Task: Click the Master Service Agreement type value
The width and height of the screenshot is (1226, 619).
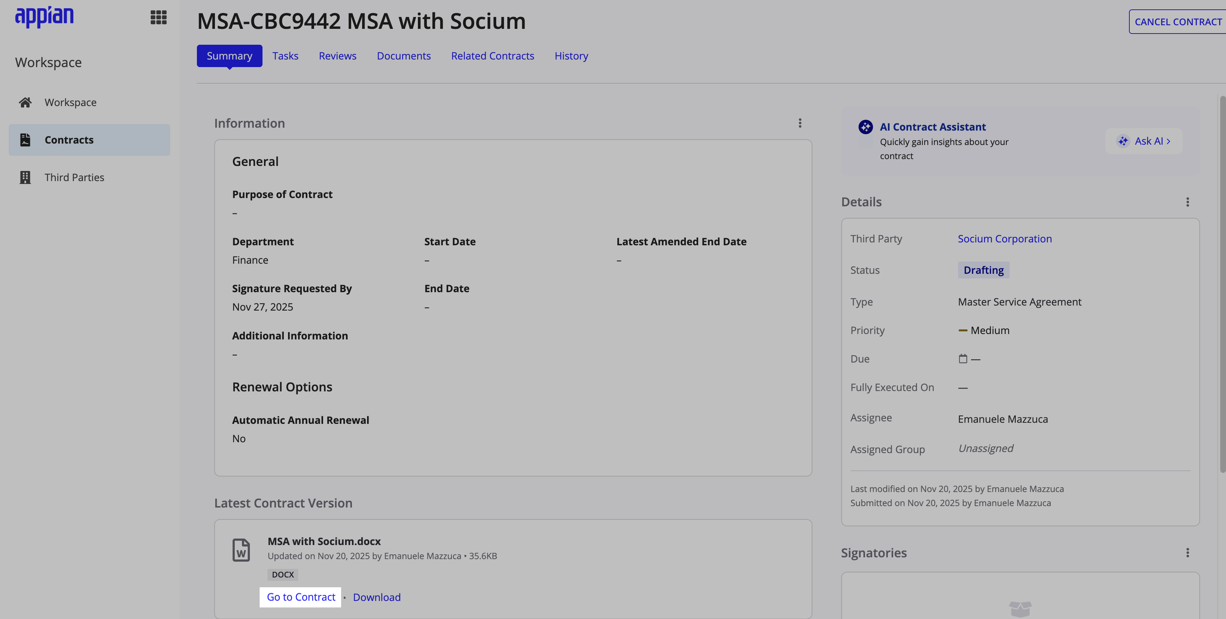Action: [x=1019, y=302]
